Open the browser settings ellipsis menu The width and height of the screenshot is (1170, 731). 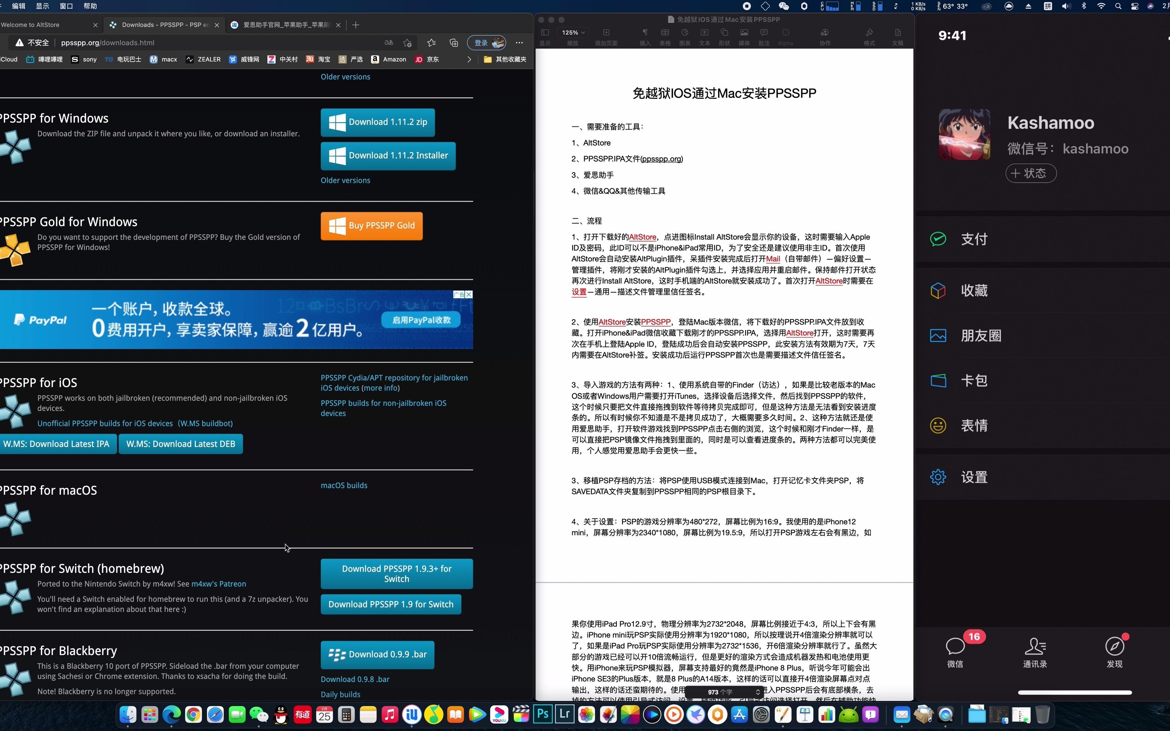point(520,43)
